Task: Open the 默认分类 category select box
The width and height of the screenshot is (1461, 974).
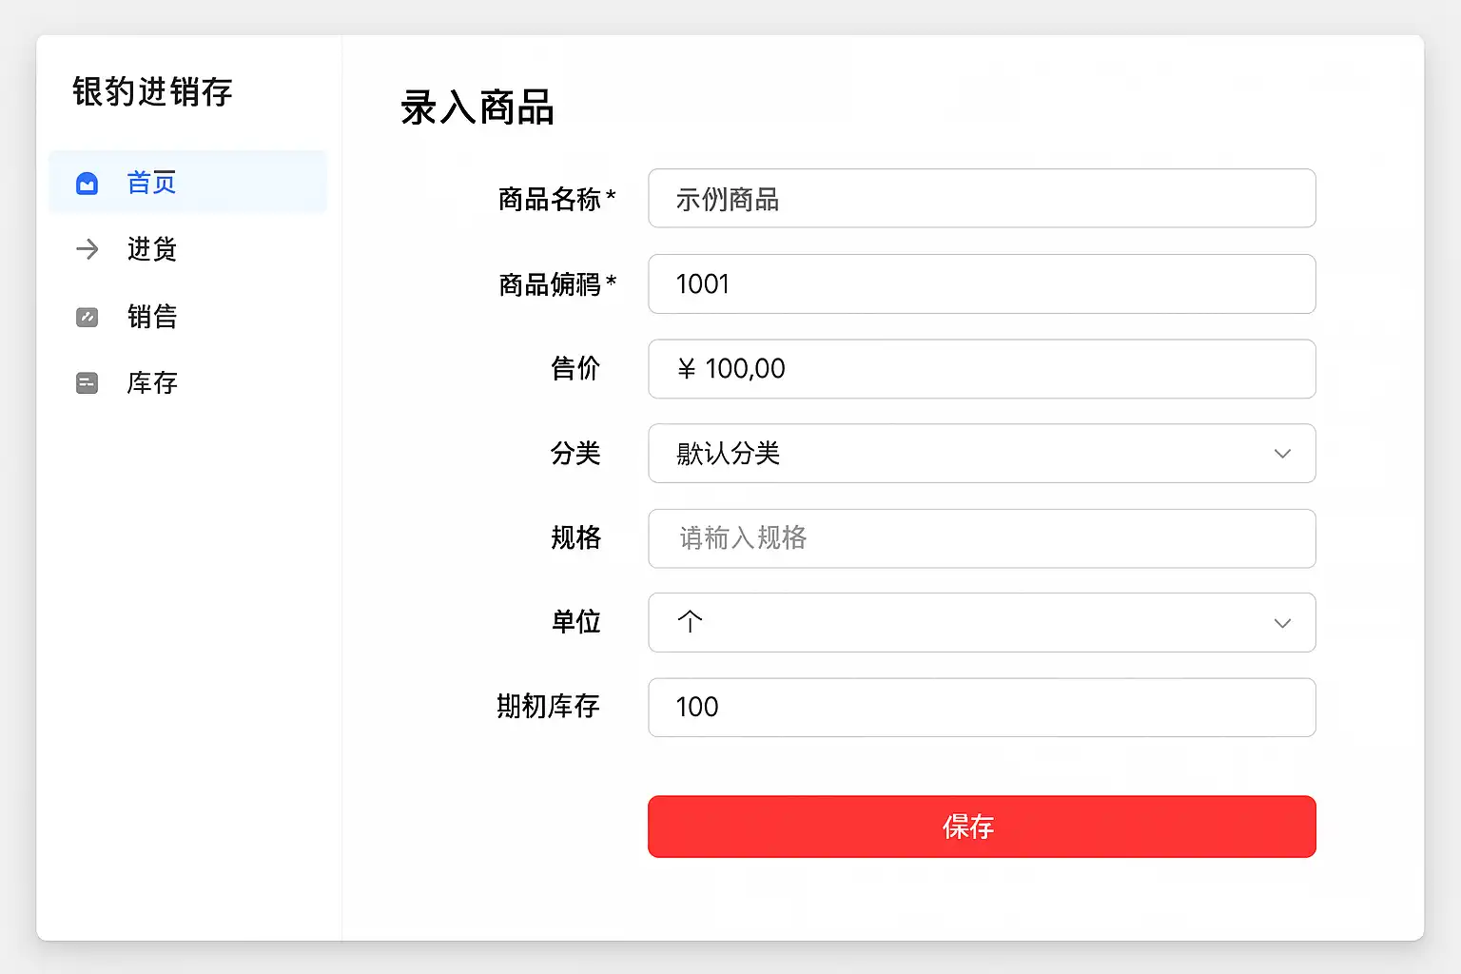Action: click(x=951, y=454)
